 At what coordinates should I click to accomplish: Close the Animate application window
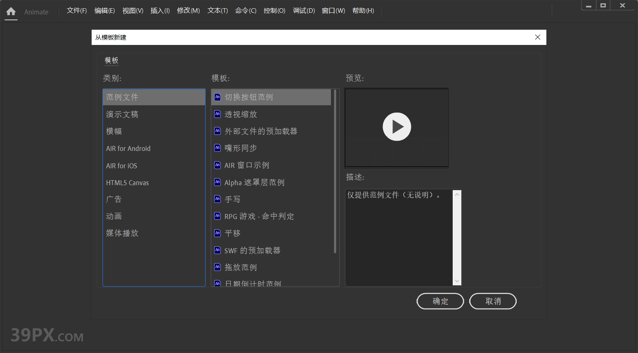pos(622,5)
